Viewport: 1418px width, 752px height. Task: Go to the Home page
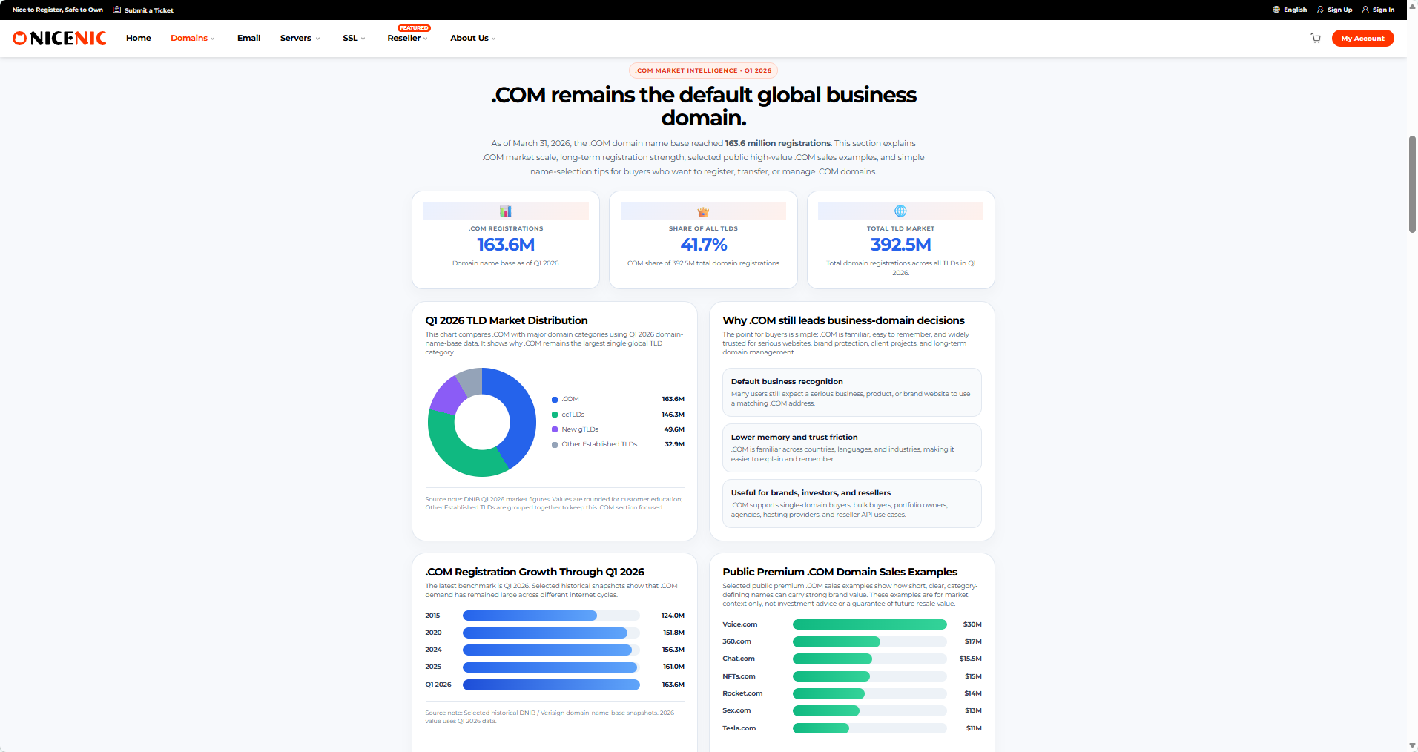coord(139,38)
